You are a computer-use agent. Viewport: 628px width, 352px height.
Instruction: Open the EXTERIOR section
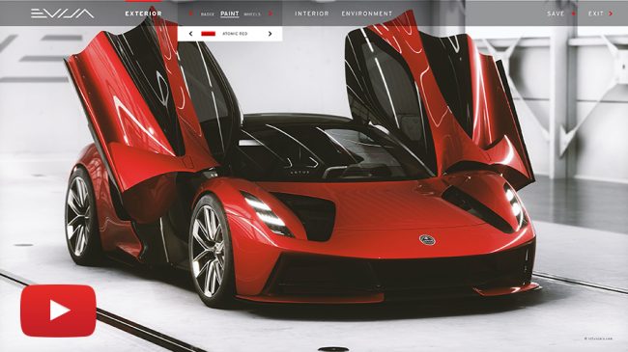[143, 14]
